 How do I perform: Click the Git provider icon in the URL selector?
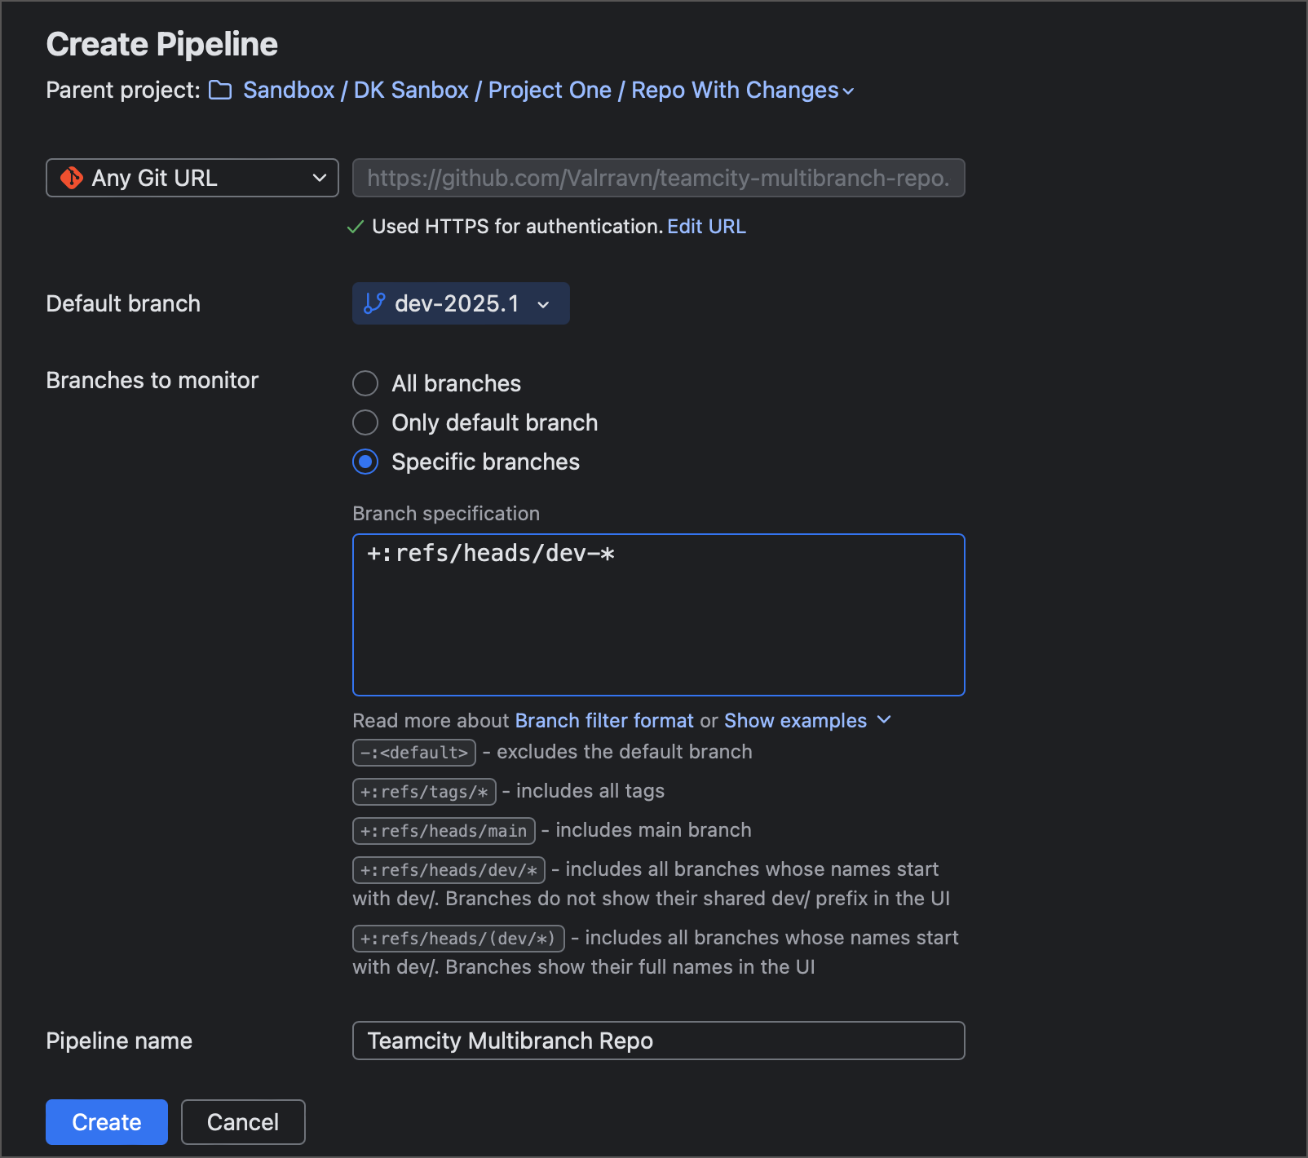(x=73, y=178)
